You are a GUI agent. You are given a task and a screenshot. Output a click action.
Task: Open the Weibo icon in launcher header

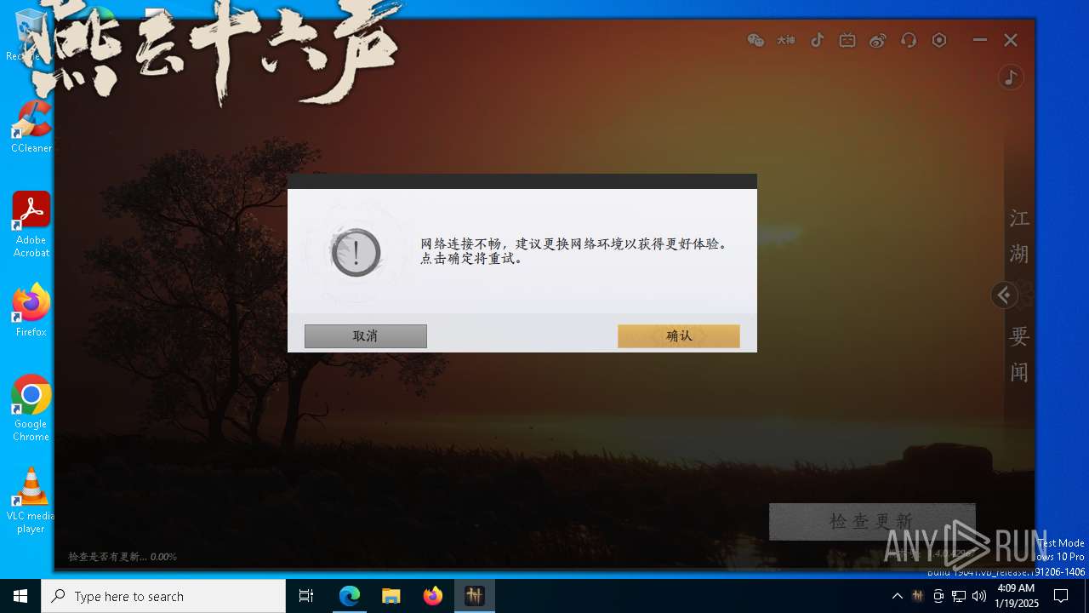pyautogui.click(x=878, y=40)
